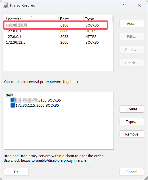This screenshot has width=148, height=180.
Task: Select 172.30.12.5:2000 entry in chain list
Action: click(37, 105)
